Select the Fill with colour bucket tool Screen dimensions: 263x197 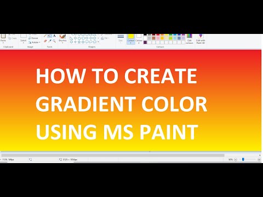[50, 36]
